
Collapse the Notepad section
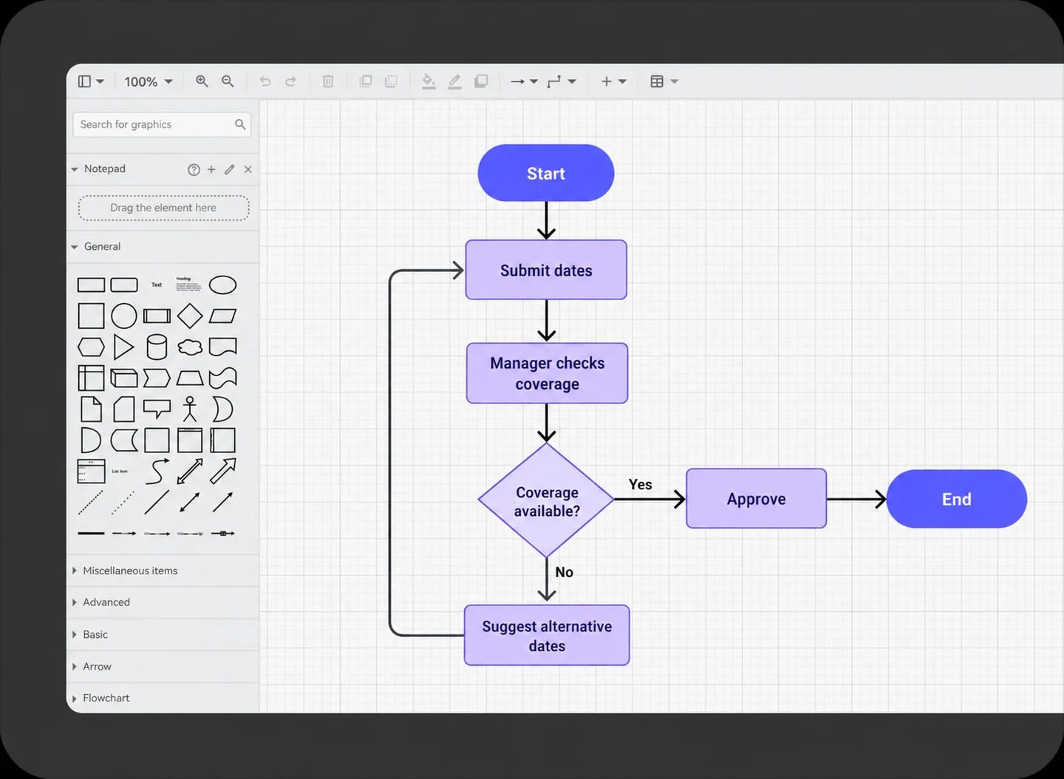(74, 169)
